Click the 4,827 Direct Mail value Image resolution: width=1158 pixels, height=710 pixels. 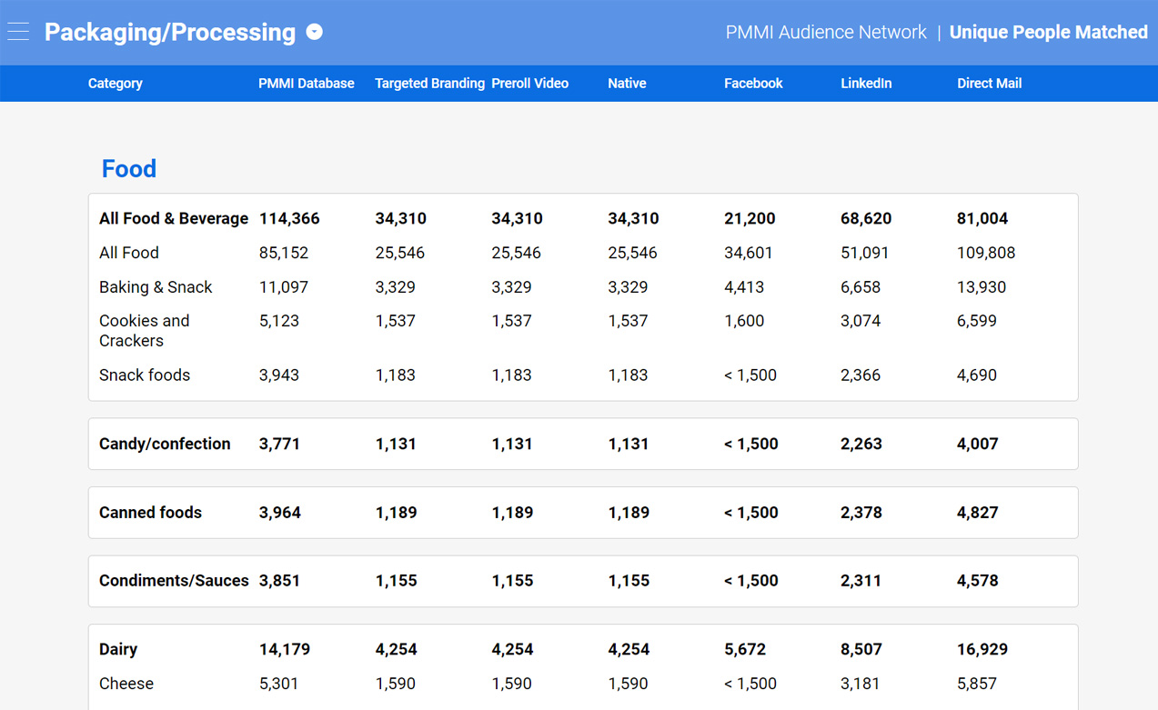[x=978, y=513]
